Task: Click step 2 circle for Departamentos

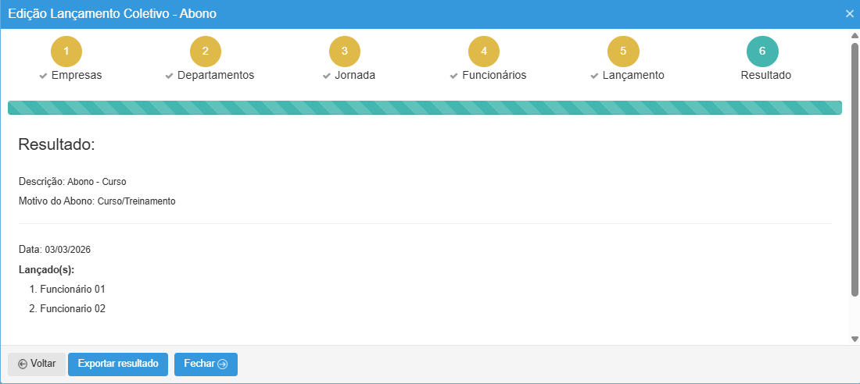Action: pos(206,52)
